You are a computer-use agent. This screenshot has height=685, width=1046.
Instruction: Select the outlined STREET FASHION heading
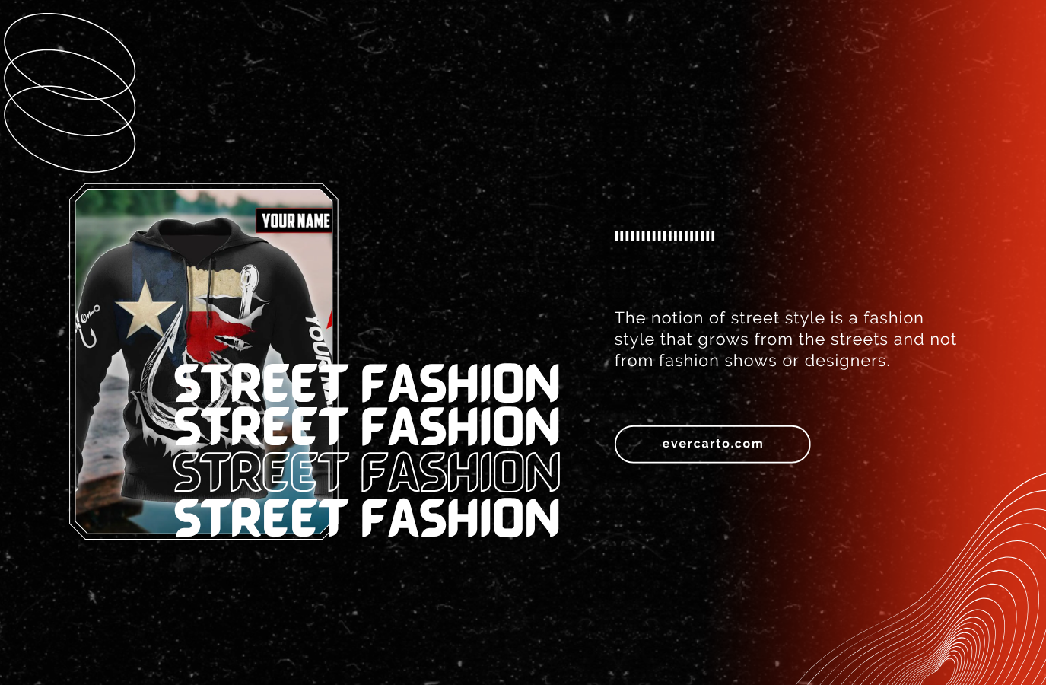(x=367, y=472)
